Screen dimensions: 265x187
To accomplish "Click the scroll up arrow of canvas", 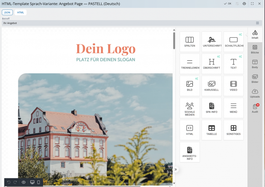I will [x=174, y=30].
